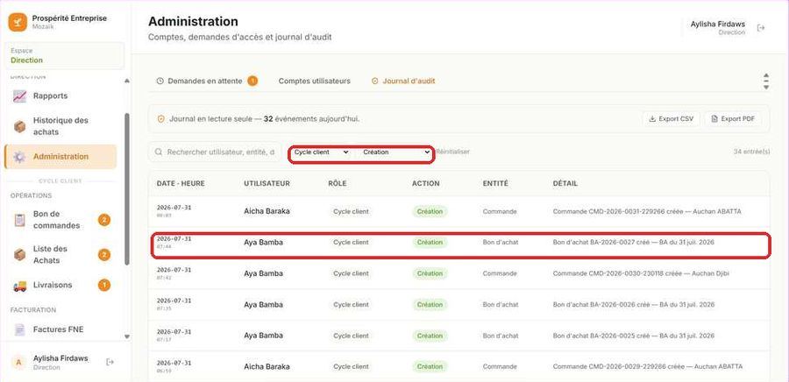The width and height of the screenshot is (789, 382).
Task: Click the Historique des achats box icon
Action: [19, 127]
